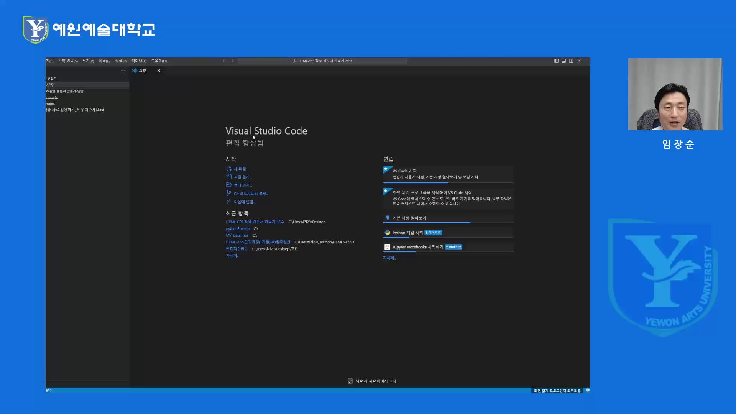The image size is (736, 414).
Task: Toggle primary sidebar layout icon
Action: point(556,61)
